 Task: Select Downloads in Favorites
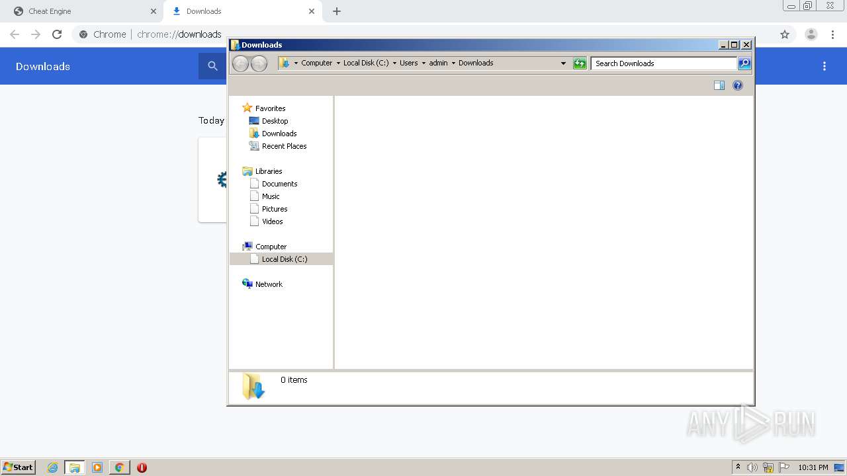click(279, 134)
